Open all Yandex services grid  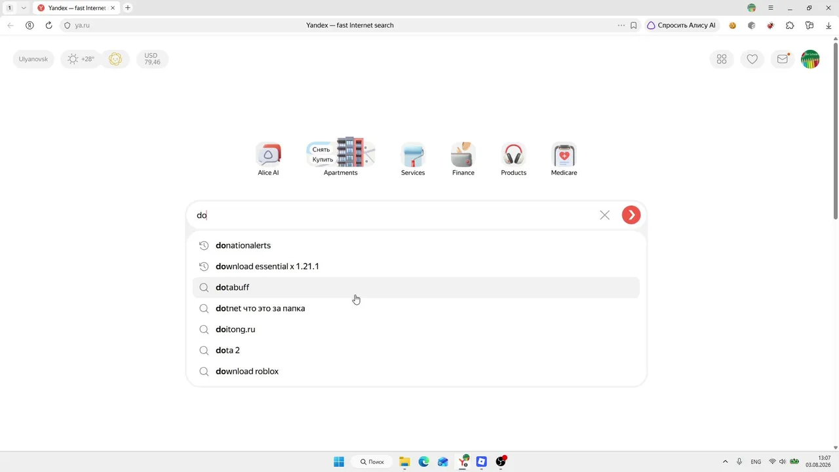(x=722, y=59)
